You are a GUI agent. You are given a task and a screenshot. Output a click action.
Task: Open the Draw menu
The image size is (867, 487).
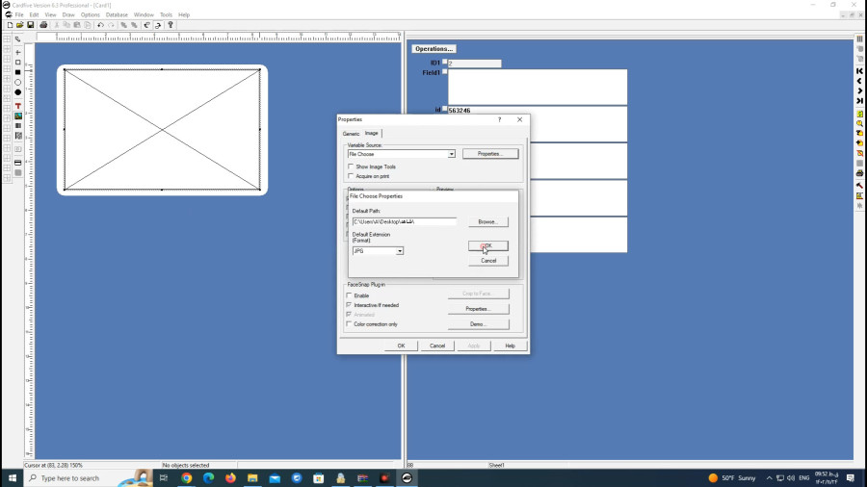pos(68,14)
